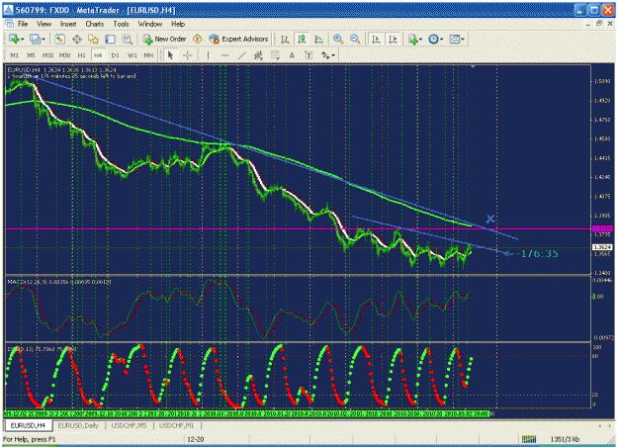Select the text label tool (A)
The image size is (618, 447).
coord(292,55)
